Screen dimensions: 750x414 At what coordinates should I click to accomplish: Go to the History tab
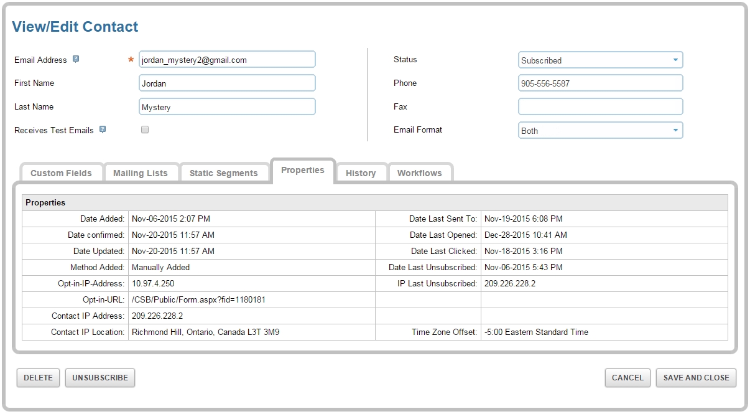(361, 173)
